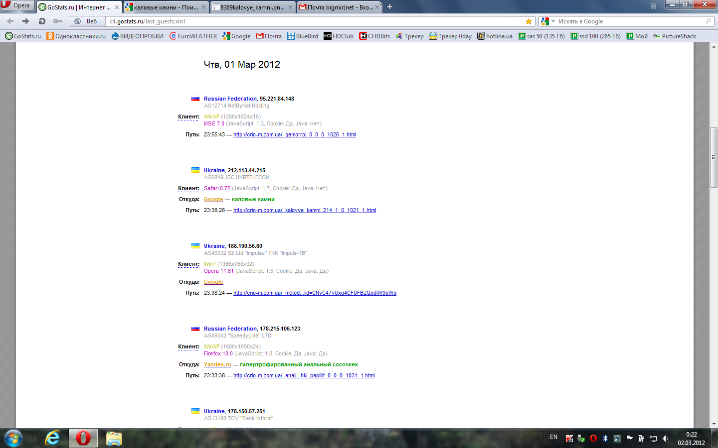Click the scrollbar down arrow
Image resolution: width=718 pixels, height=448 pixels.
(714, 424)
